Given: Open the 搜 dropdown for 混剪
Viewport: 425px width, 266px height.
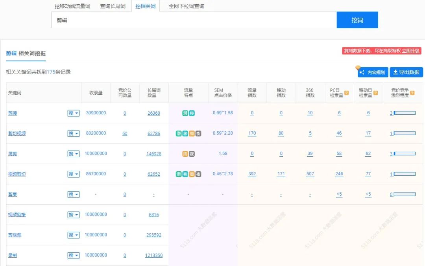Looking at the screenshot, I should click(73, 154).
